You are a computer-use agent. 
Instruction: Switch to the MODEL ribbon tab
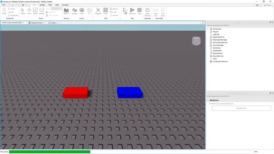point(42,5)
